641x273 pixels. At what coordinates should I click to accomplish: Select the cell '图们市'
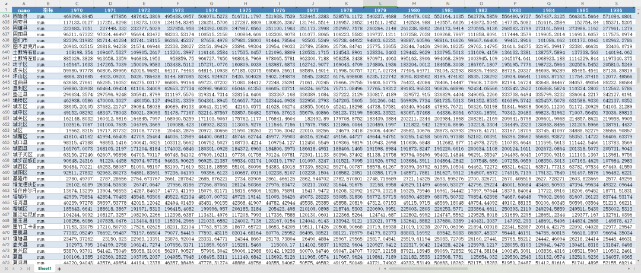[24, 40]
